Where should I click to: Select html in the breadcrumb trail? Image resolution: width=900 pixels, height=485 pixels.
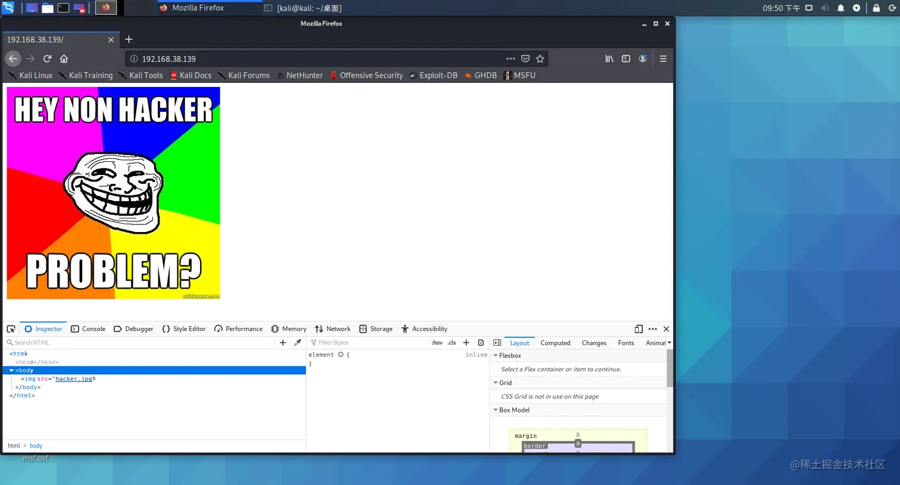14,446
